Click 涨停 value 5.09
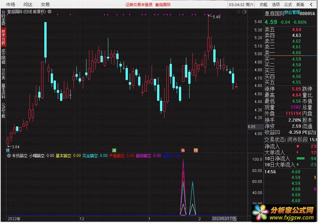This screenshot has width=319, height=223. coord(296,89)
